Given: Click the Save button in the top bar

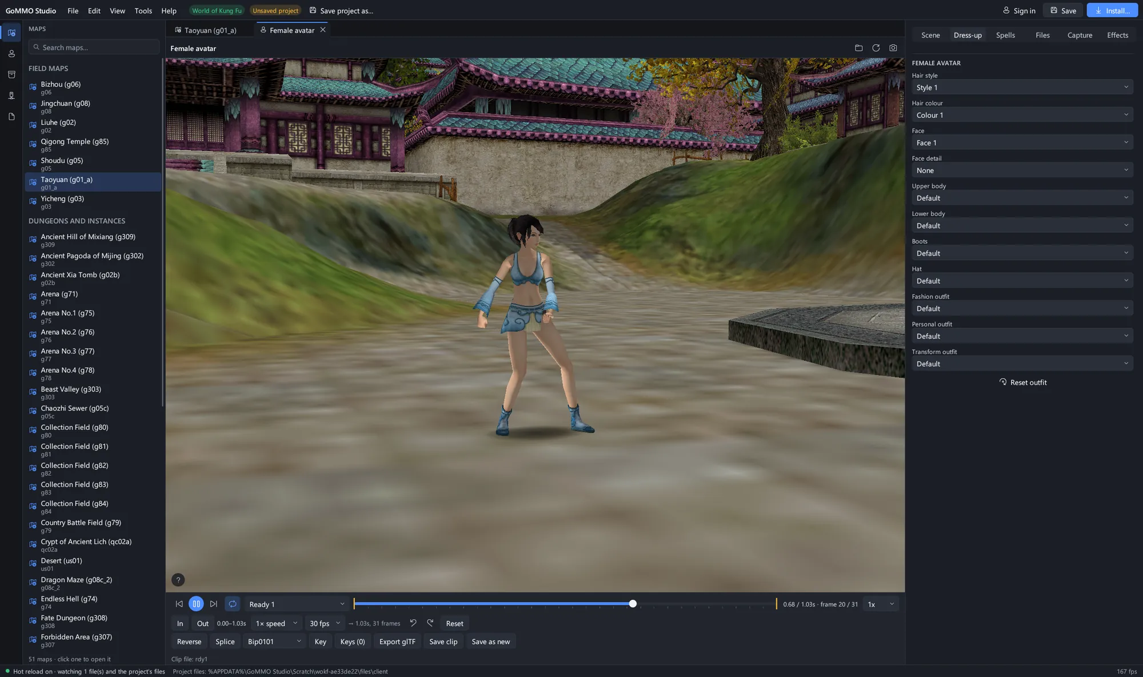Looking at the screenshot, I should (x=1063, y=10).
